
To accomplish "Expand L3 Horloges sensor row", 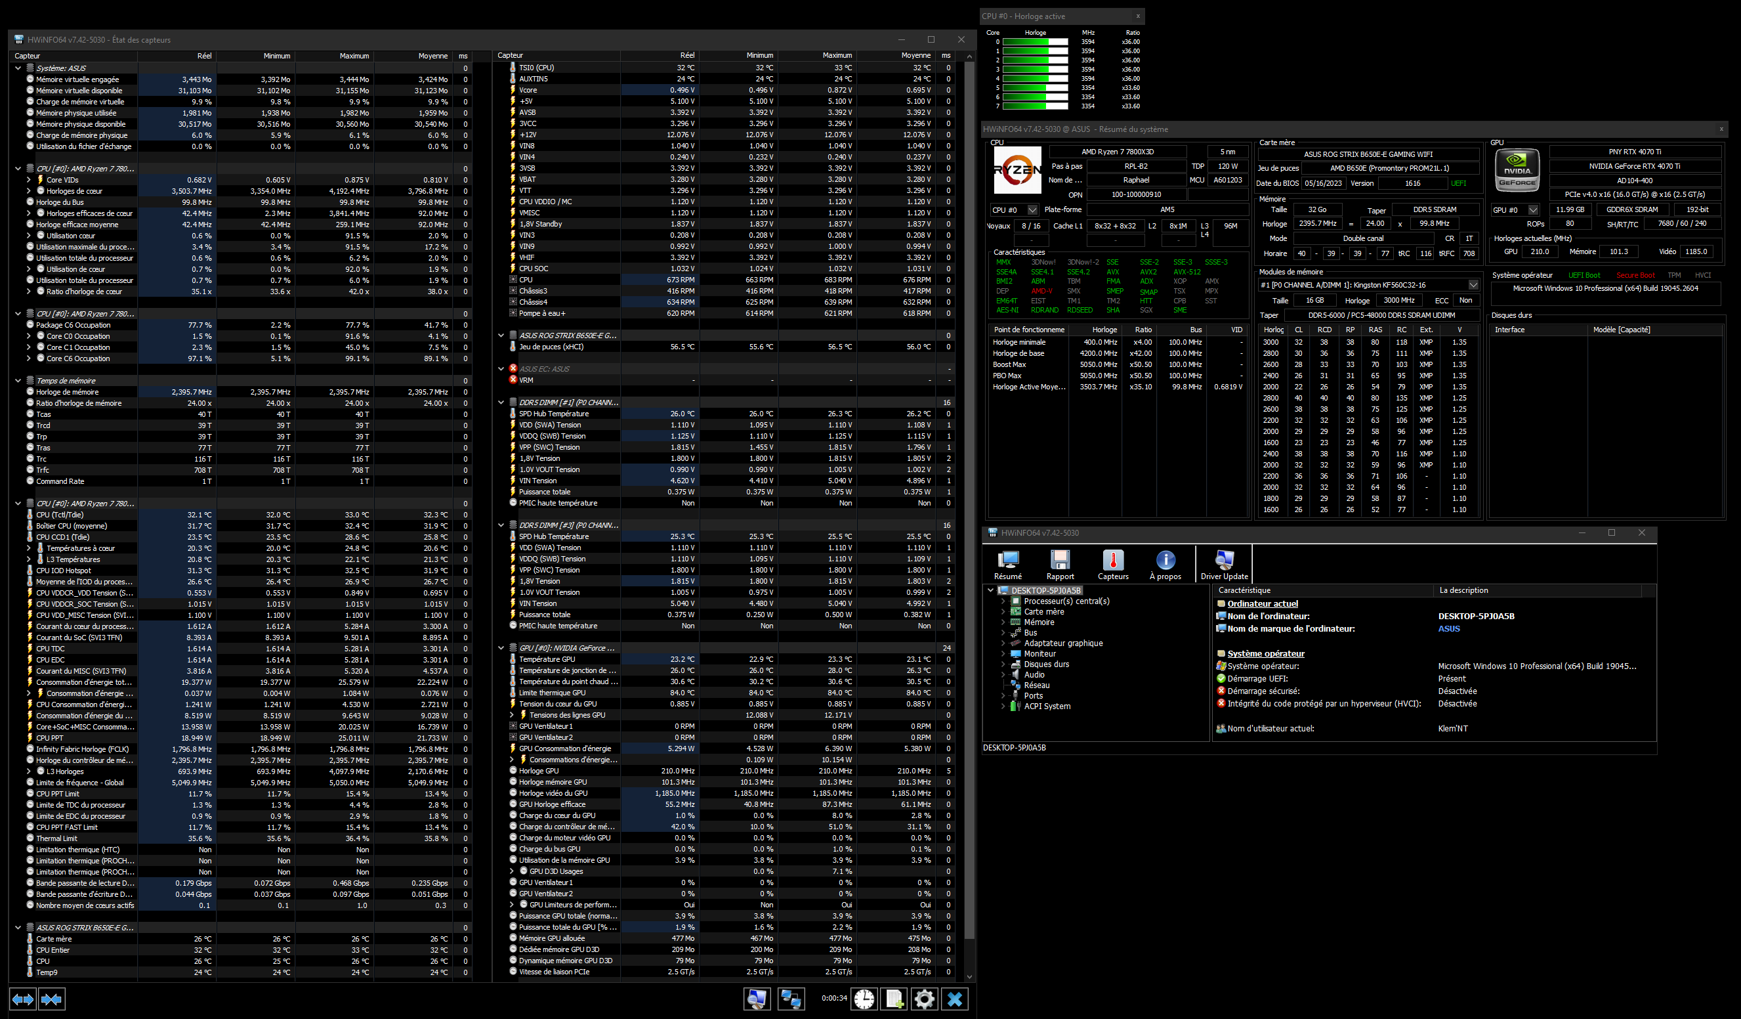I will point(29,771).
